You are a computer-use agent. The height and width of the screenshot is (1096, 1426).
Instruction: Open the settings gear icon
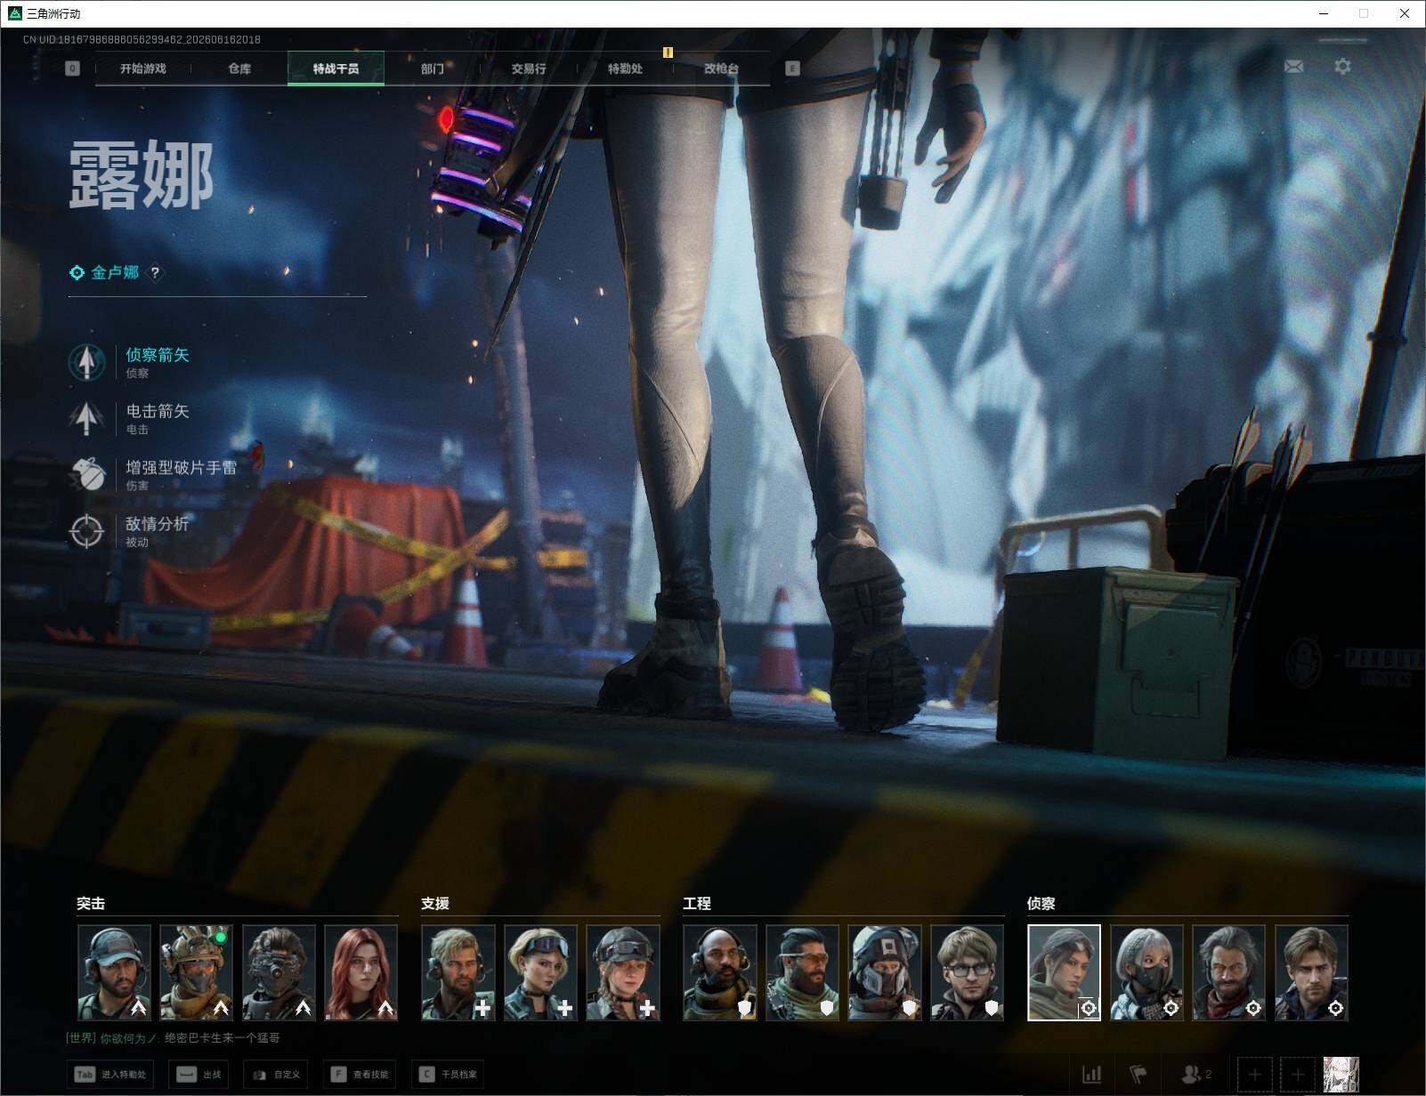[1342, 67]
